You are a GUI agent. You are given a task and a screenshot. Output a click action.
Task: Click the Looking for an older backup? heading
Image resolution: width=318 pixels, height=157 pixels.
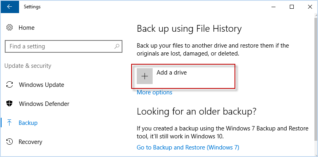coord(196,111)
